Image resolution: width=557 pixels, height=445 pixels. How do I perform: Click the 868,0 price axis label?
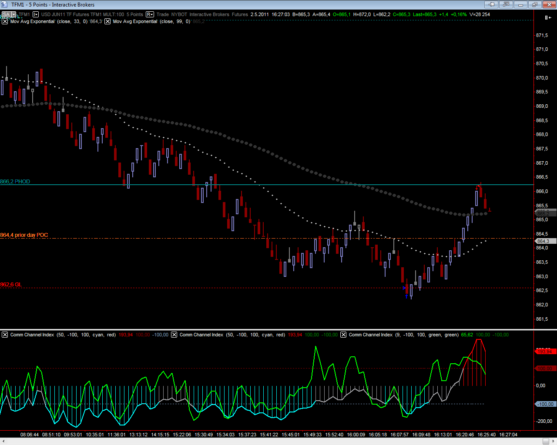coord(542,134)
